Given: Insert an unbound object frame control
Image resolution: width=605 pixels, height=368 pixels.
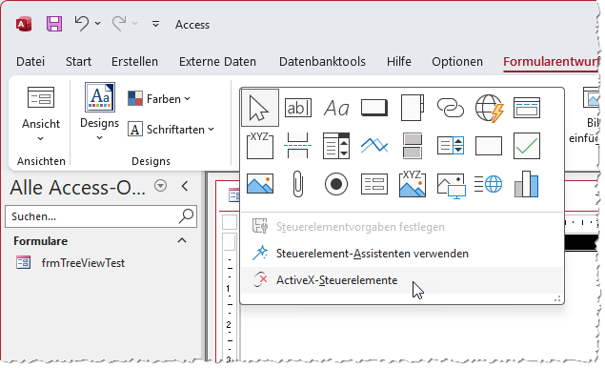Looking at the screenshot, I should [260, 184].
